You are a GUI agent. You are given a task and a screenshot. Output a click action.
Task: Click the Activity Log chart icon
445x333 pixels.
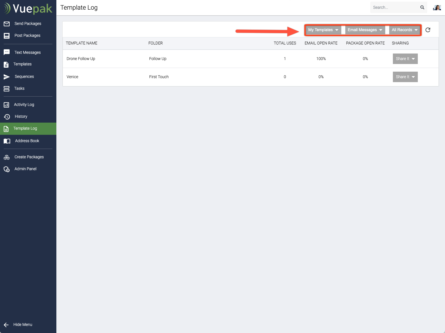tap(7, 105)
